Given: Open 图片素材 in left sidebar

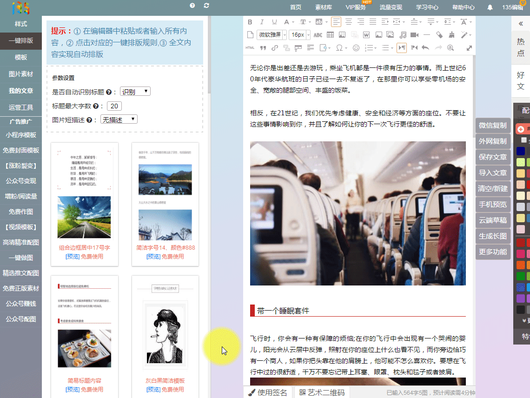Looking at the screenshot, I should pyautogui.click(x=21, y=74).
